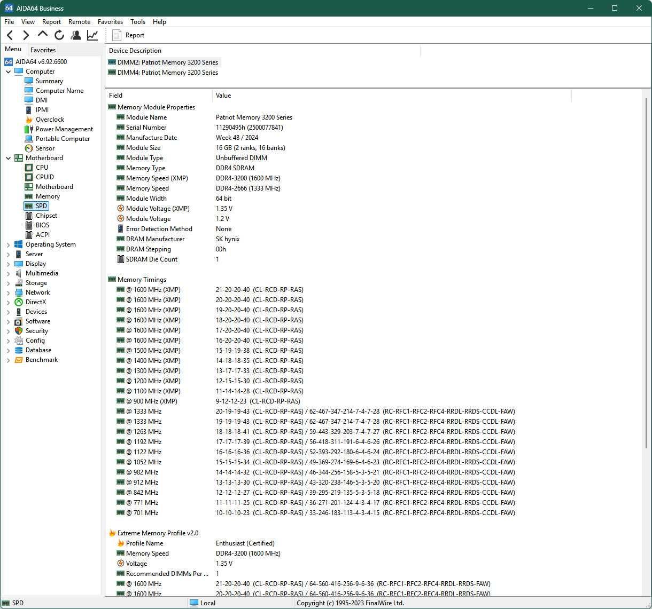The image size is (652, 609).
Task: Refresh the current page with the toolbar icon
Action: click(x=59, y=35)
